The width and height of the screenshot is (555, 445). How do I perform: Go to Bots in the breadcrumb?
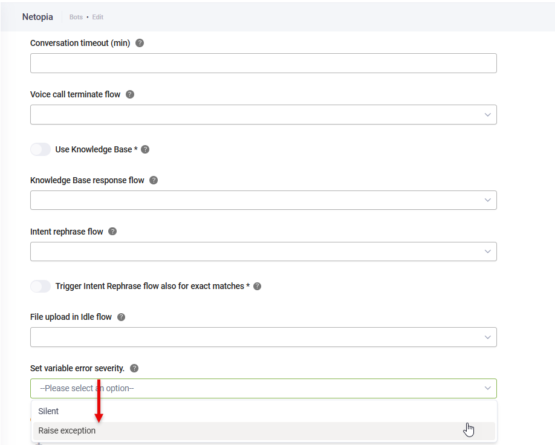76,17
